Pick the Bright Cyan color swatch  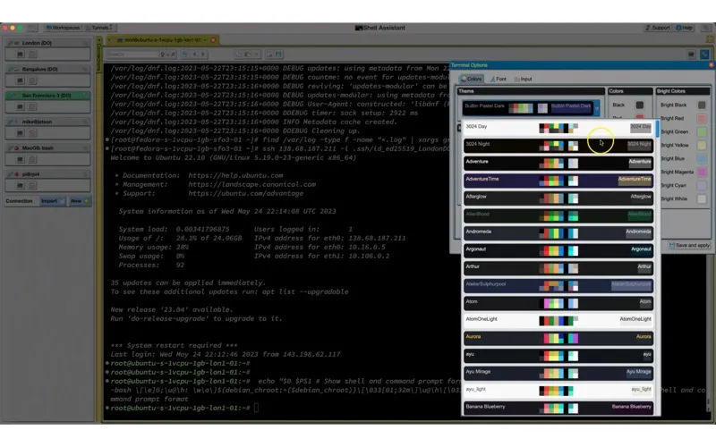point(702,186)
